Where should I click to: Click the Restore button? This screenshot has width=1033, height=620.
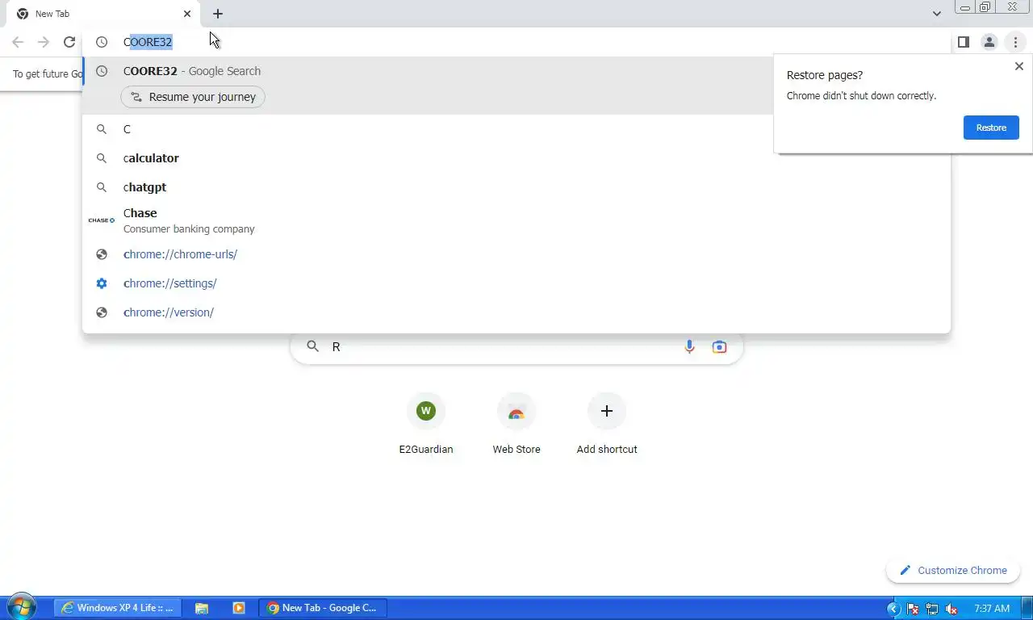click(991, 128)
